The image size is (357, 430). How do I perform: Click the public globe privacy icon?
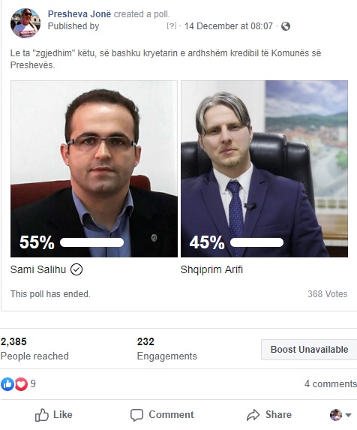(x=286, y=26)
